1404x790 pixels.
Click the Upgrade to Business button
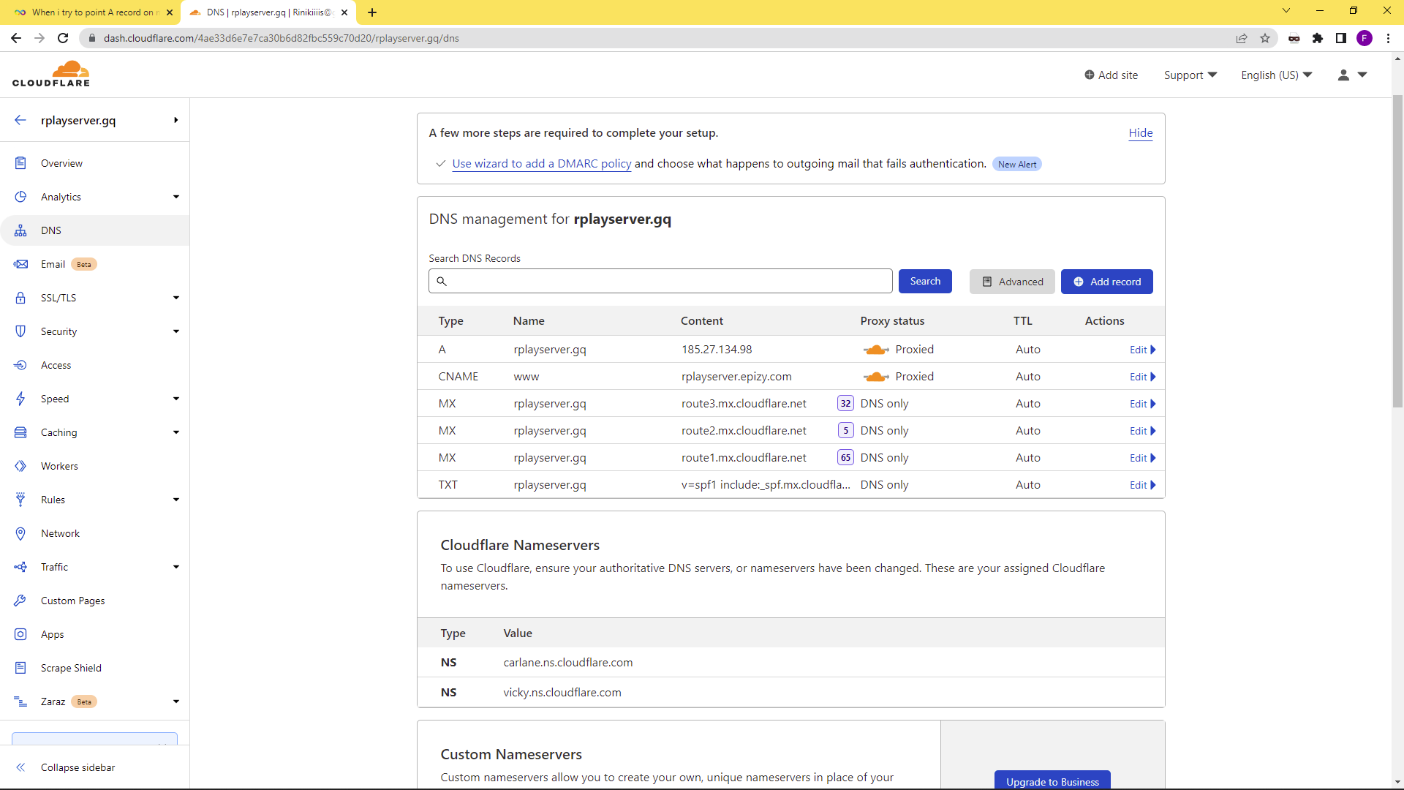[x=1052, y=780]
